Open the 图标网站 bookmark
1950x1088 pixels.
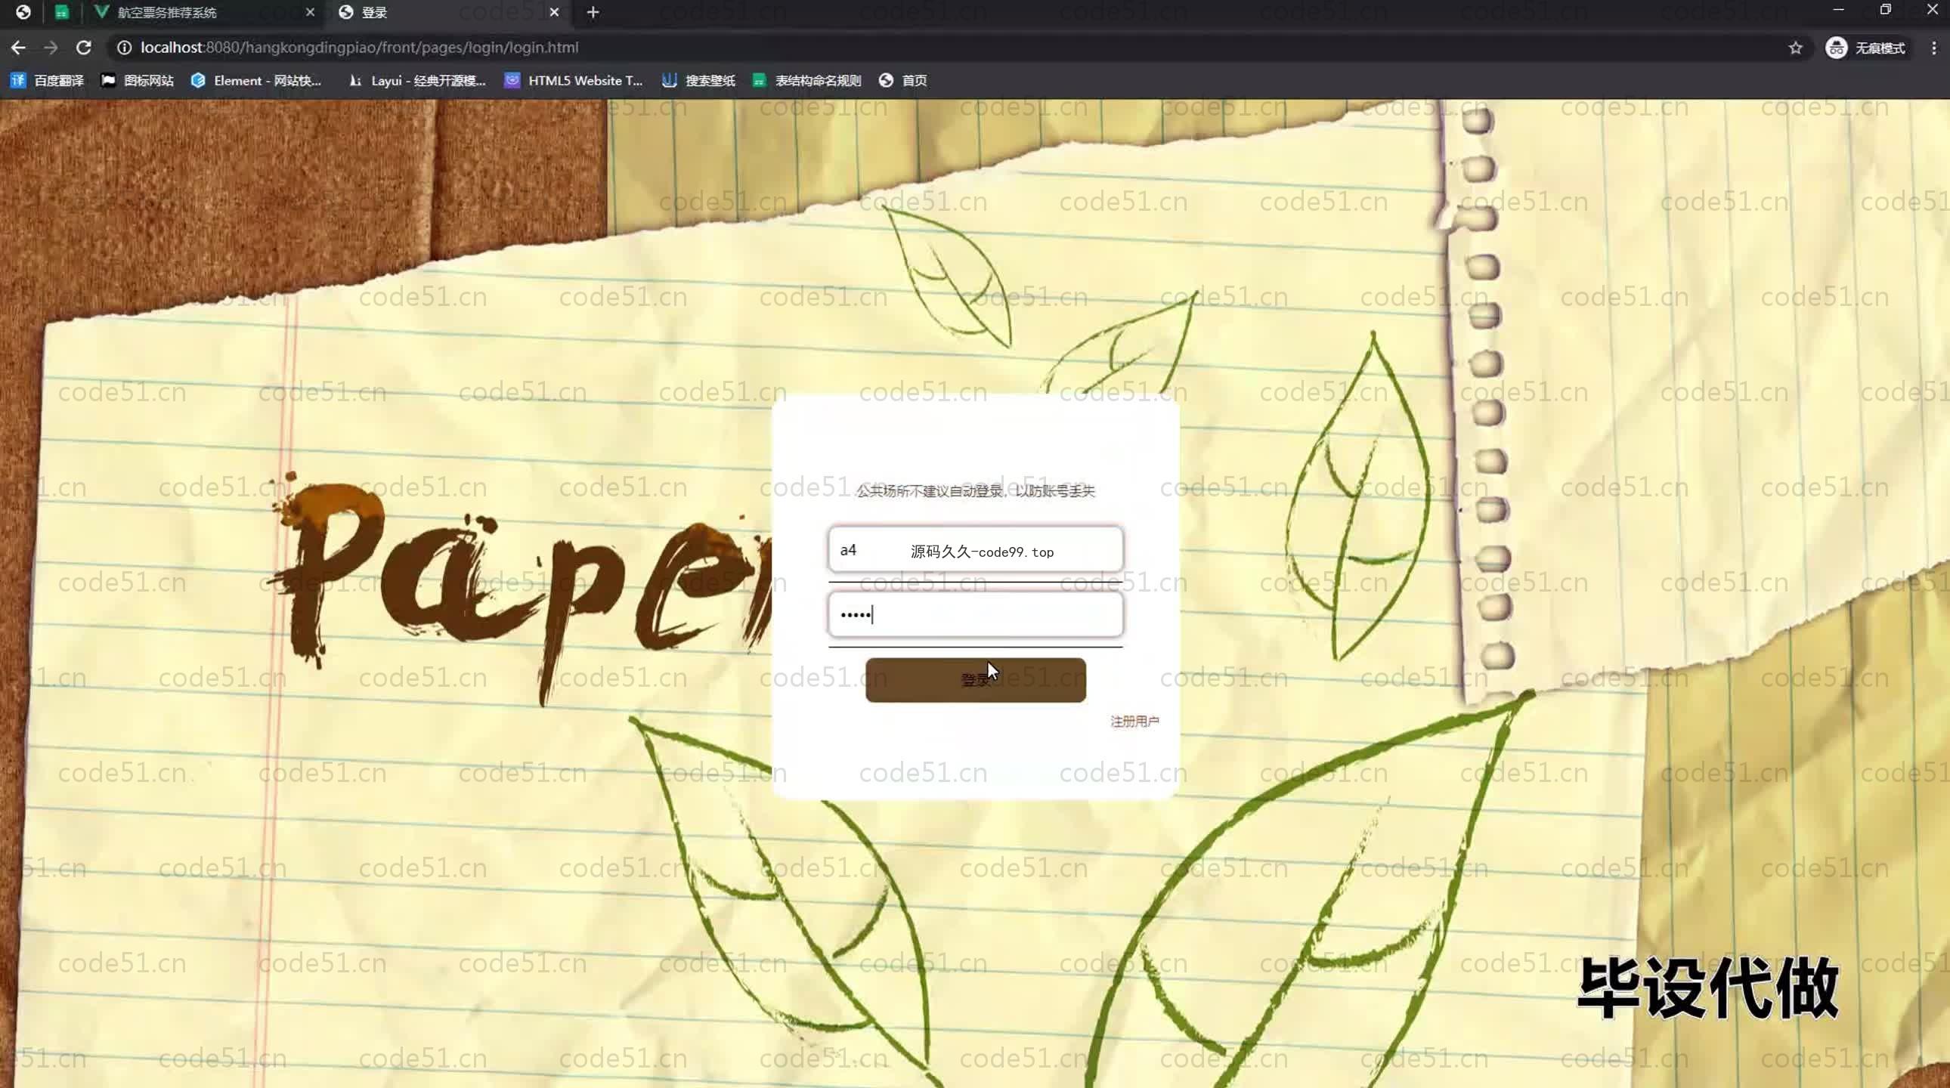(138, 80)
